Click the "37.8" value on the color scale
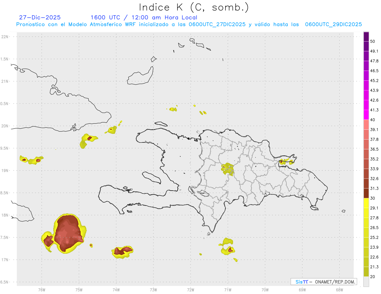Image resolution: width=381 pixels, height=294 pixels. point(374,140)
